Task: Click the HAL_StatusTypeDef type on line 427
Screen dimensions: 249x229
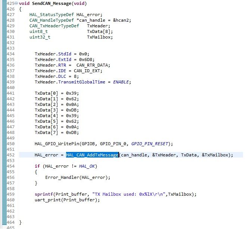Action: point(52,15)
